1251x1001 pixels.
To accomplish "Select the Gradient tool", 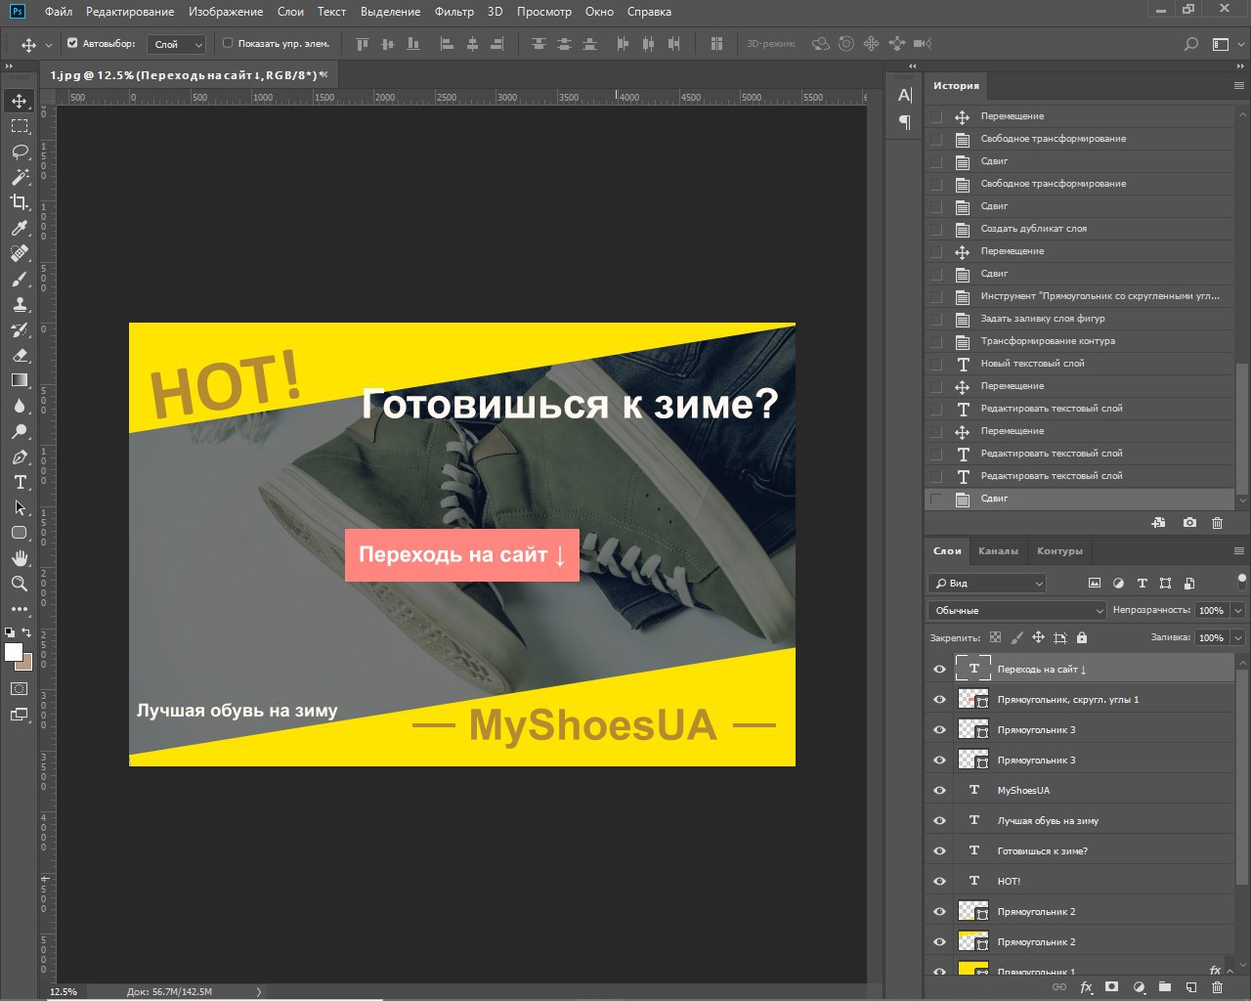I will click(x=20, y=380).
